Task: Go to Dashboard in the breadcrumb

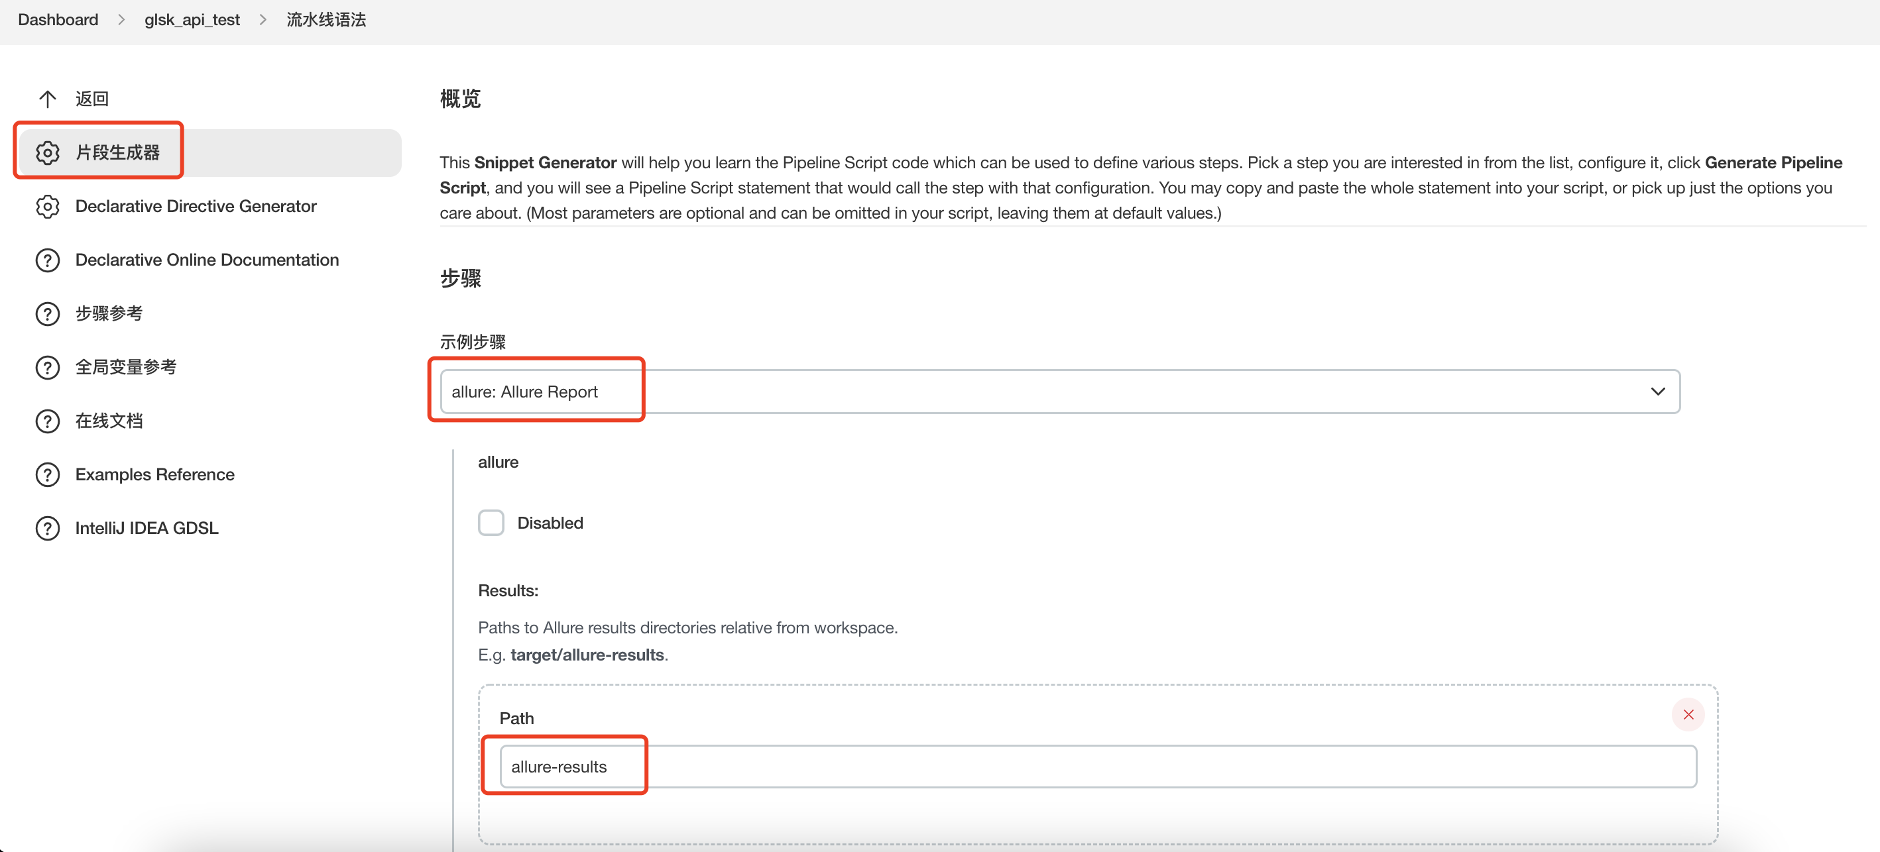Action: (58, 20)
